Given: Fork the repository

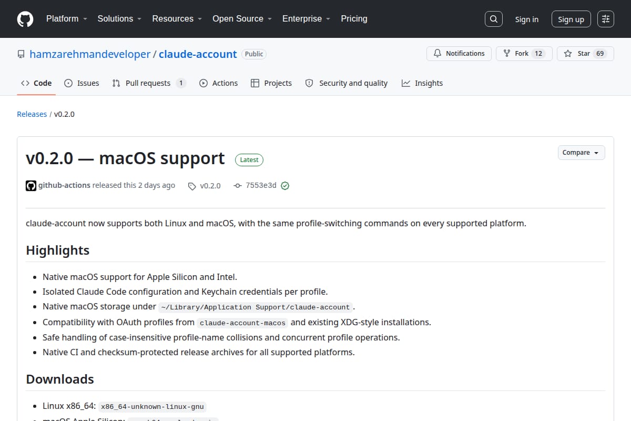Looking at the screenshot, I should click(524, 54).
